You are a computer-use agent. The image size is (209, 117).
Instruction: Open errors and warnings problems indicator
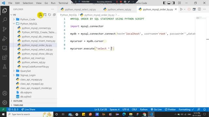pyautogui.click(x=13, y=110)
